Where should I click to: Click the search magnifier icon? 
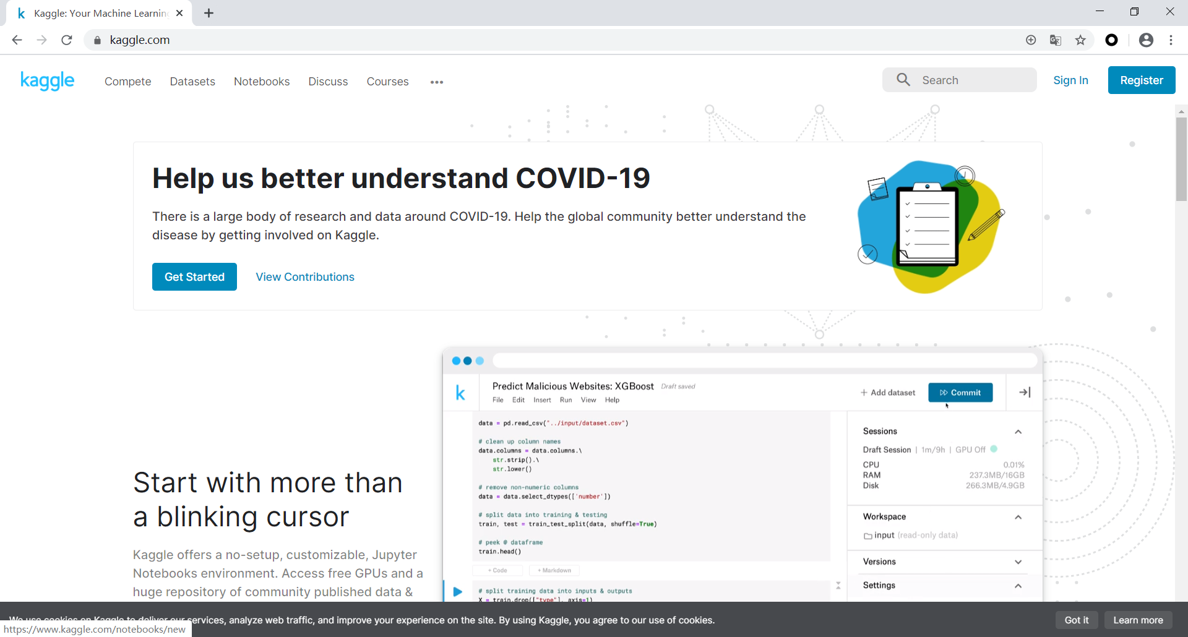(903, 80)
